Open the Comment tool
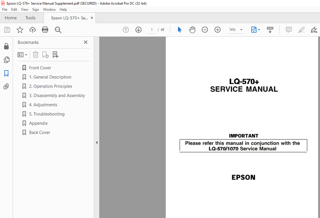The width and height of the screenshot is (320, 218). pos(288,29)
